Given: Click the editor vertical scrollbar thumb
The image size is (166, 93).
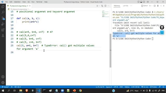Looking at the screenshot, I should coord(110,50).
